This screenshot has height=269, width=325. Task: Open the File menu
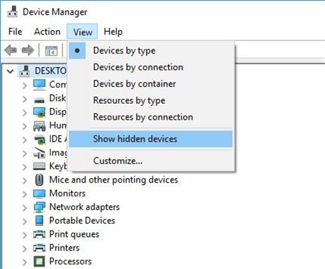[15, 32]
